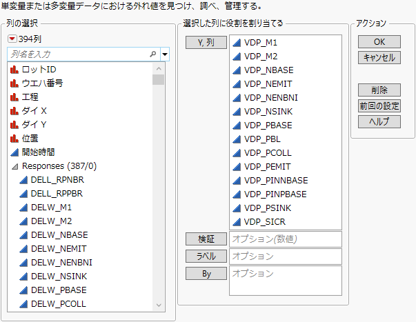
Task: Select DELL_RPNBR in the column list
Action: (x=57, y=180)
